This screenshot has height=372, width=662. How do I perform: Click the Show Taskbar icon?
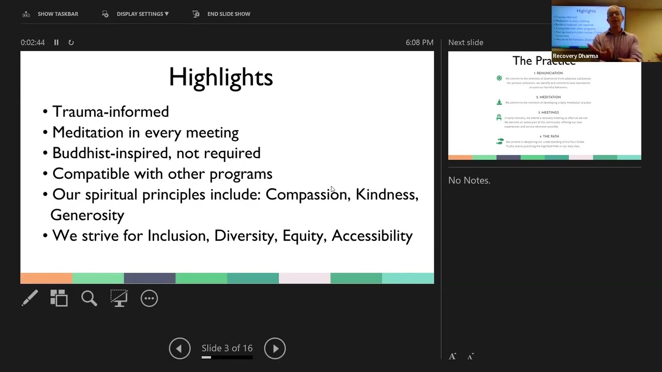pyautogui.click(x=26, y=14)
